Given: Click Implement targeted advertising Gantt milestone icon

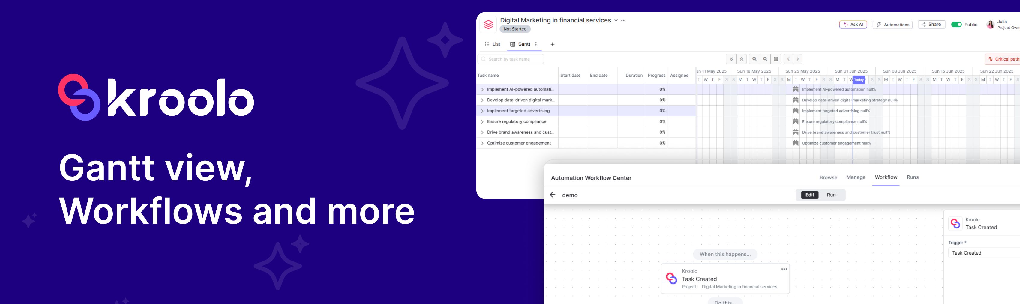Looking at the screenshot, I should [x=795, y=111].
